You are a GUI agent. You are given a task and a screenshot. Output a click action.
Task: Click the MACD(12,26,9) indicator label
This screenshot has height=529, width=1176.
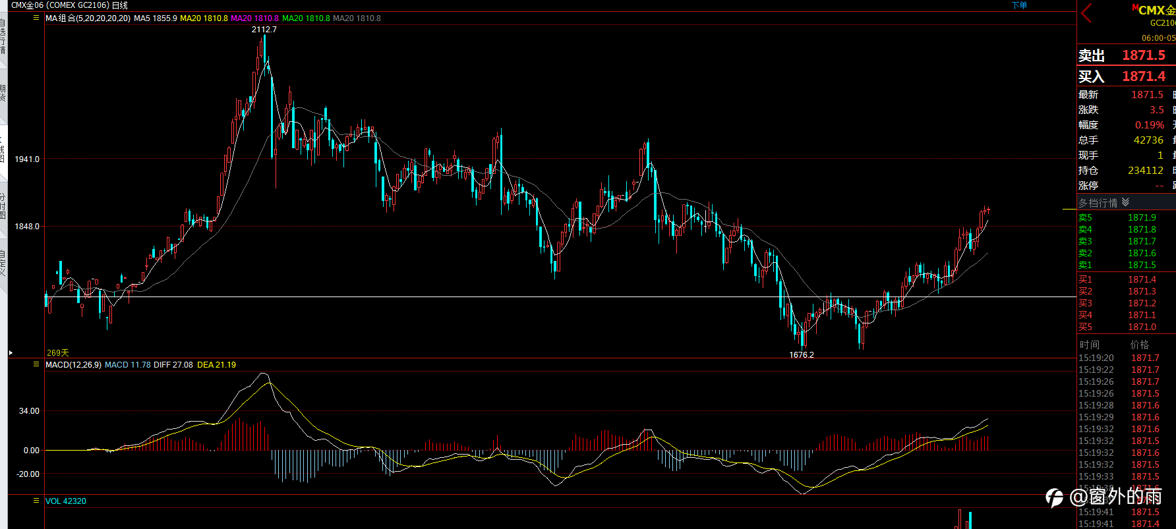73,365
